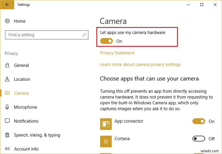Click the Notifications icon in sidebar

point(8,121)
